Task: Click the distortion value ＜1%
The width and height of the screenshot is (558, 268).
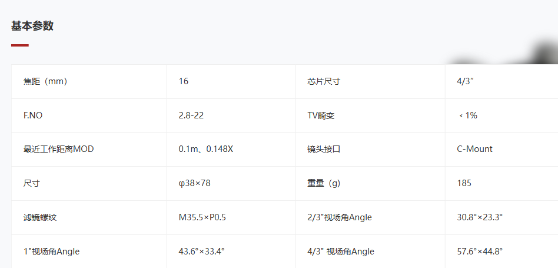Action: 467,115
